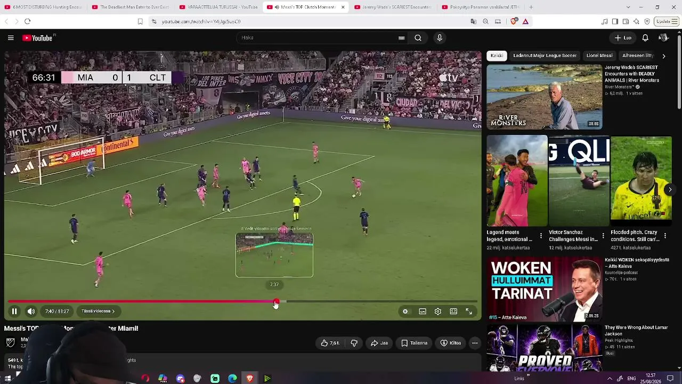Show next Shorts with the arrow
The height and width of the screenshot is (384, 682).
pos(670,189)
